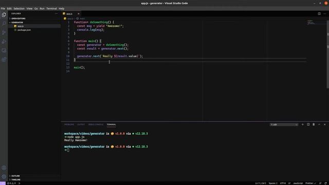Screen dimensions: 329x185
Task: Select the Terminal panel tab
Action: pos(111,124)
